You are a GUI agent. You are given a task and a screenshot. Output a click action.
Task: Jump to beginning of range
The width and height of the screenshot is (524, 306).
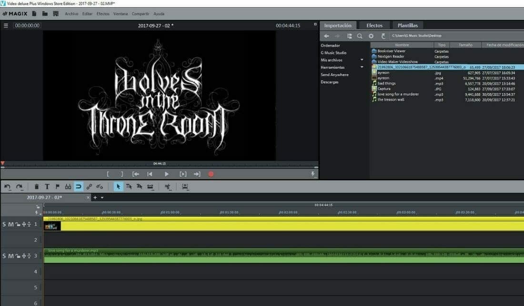point(136,174)
